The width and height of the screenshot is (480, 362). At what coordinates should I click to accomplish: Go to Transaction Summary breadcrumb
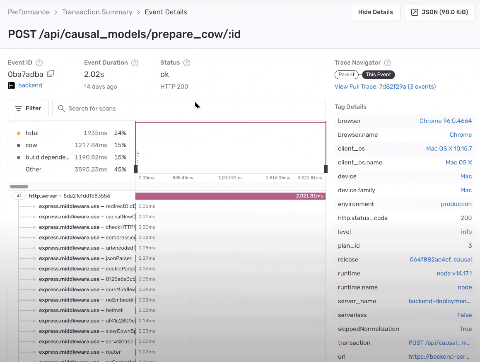point(97,12)
